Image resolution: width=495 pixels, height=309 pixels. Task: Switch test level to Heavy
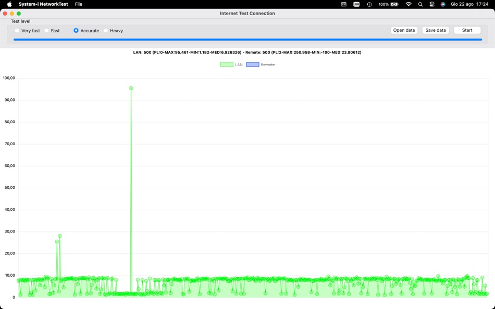tap(106, 30)
